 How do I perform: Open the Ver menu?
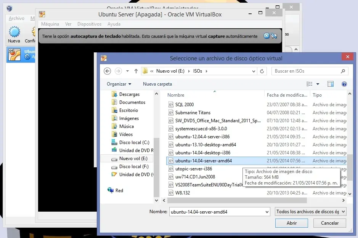(68, 24)
